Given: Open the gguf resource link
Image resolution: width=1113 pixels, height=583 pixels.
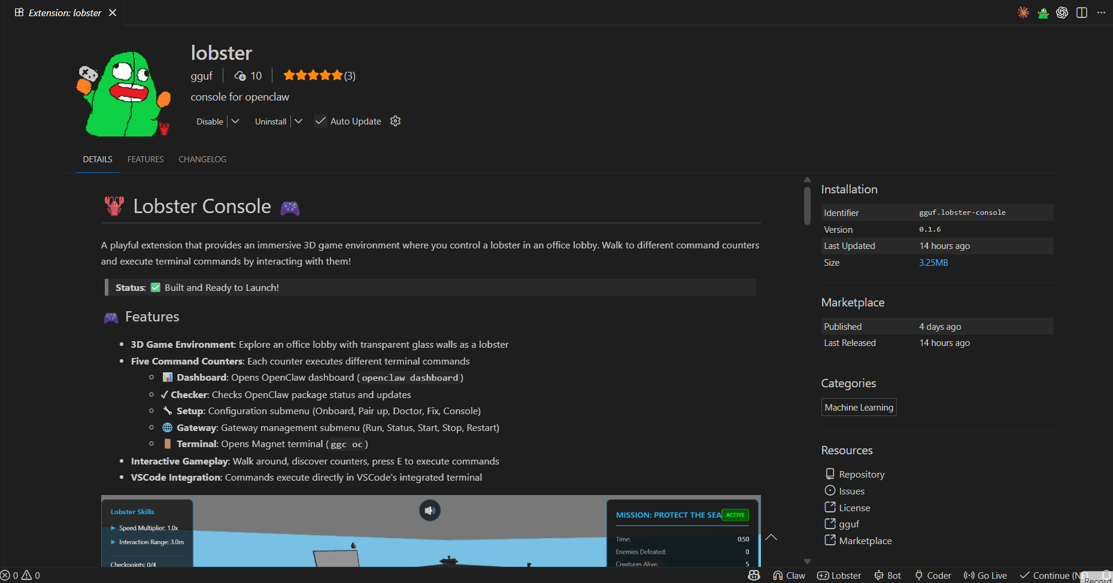Looking at the screenshot, I should (x=849, y=524).
